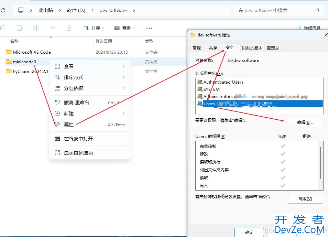This screenshot has width=328, height=237.
Task: Close the dev software properties dialog
Action: (x=326, y=35)
